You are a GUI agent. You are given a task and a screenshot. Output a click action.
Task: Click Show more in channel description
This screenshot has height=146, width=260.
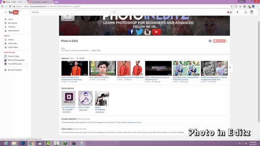96,50
